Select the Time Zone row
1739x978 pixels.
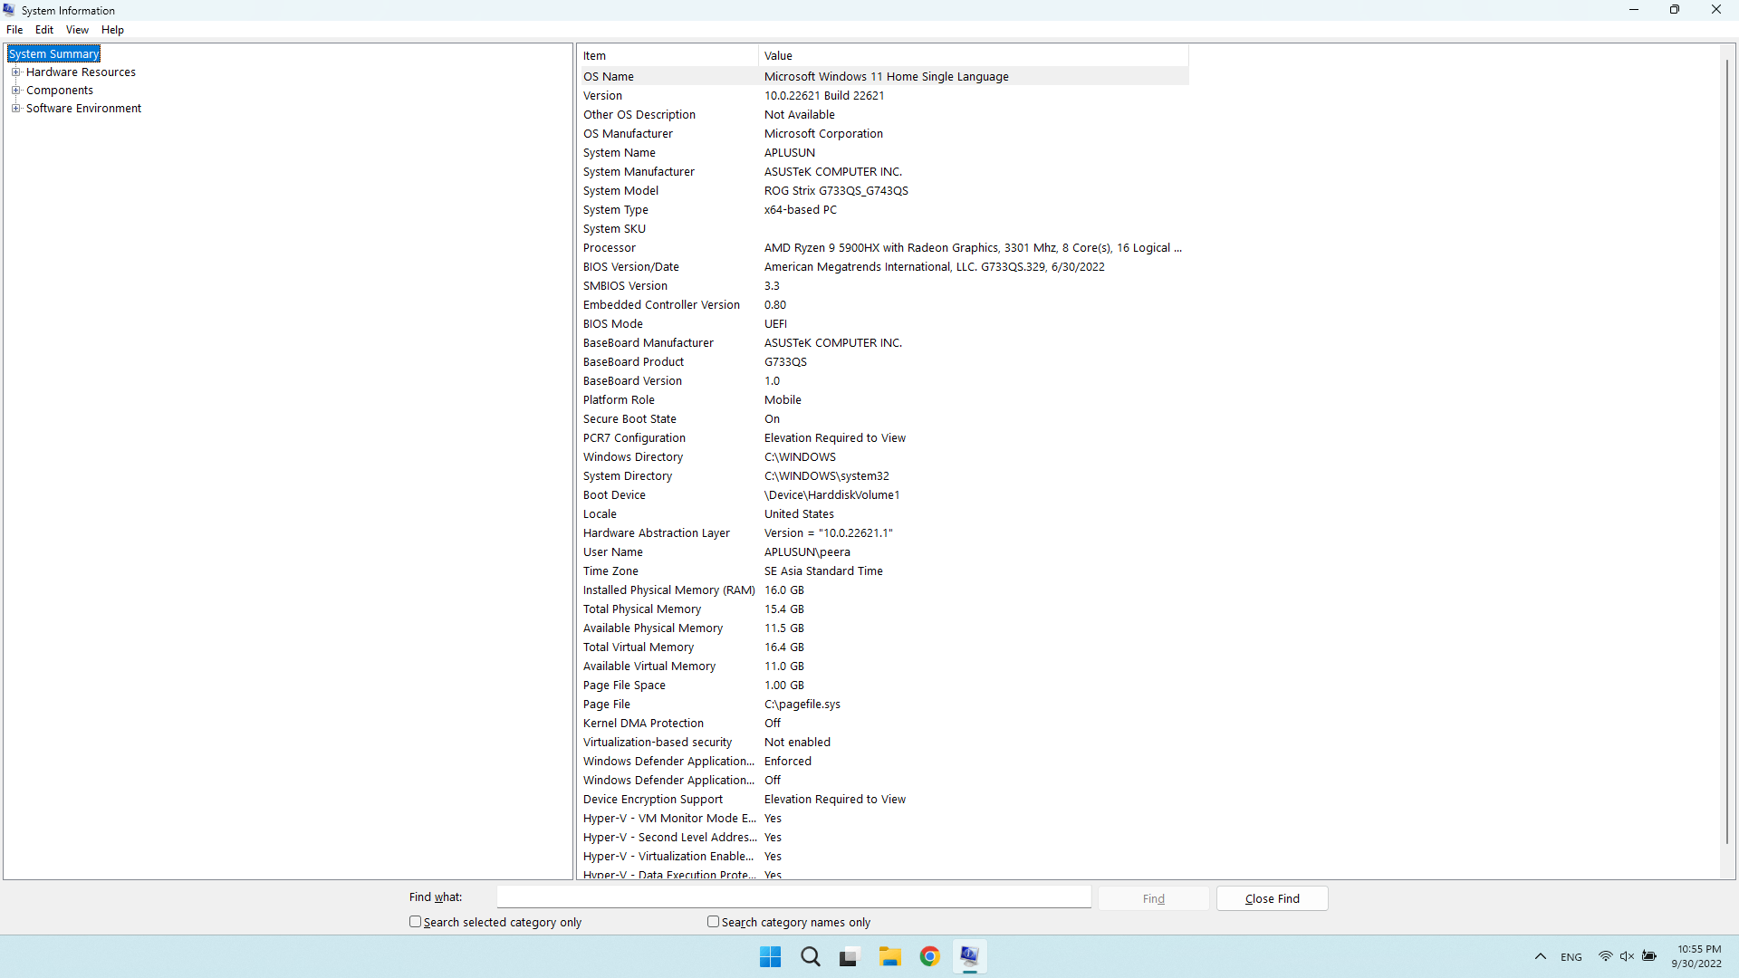(884, 571)
